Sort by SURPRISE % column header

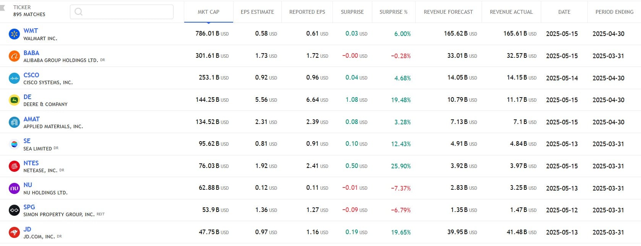(x=393, y=12)
